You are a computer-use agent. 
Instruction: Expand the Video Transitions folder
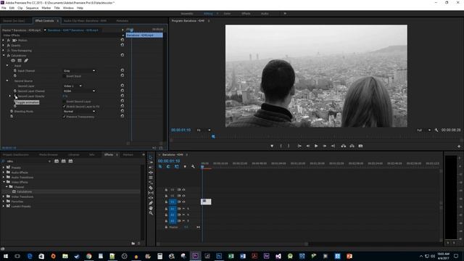point(4,196)
